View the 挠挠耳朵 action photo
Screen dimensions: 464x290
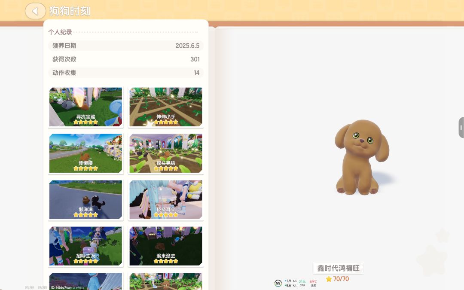(166, 200)
